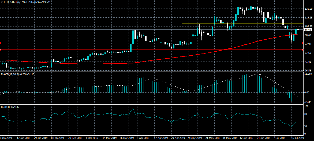Click the right handle of upper red line
The width and height of the screenshot is (314, 141).
pos(302,43)
